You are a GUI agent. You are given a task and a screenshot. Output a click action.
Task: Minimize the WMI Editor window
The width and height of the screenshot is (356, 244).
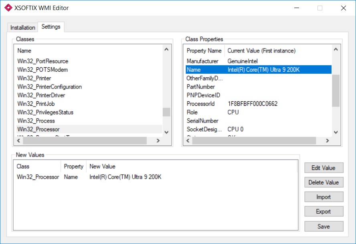pyautogui.click(x=297, y=8)
